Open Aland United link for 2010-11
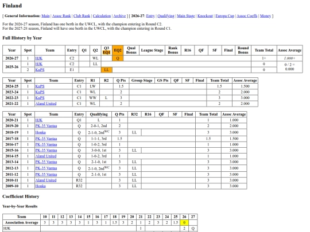The width and height of the screenshot is (310, 232). point(46,180)
